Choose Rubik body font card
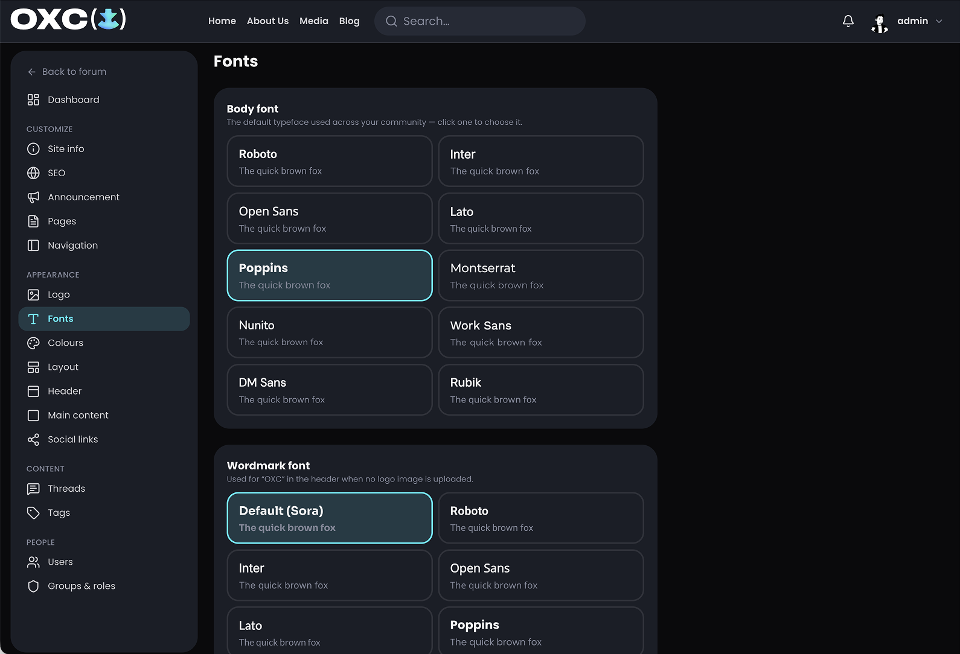This screenshot has width=960, height=654. pos(541,390)
